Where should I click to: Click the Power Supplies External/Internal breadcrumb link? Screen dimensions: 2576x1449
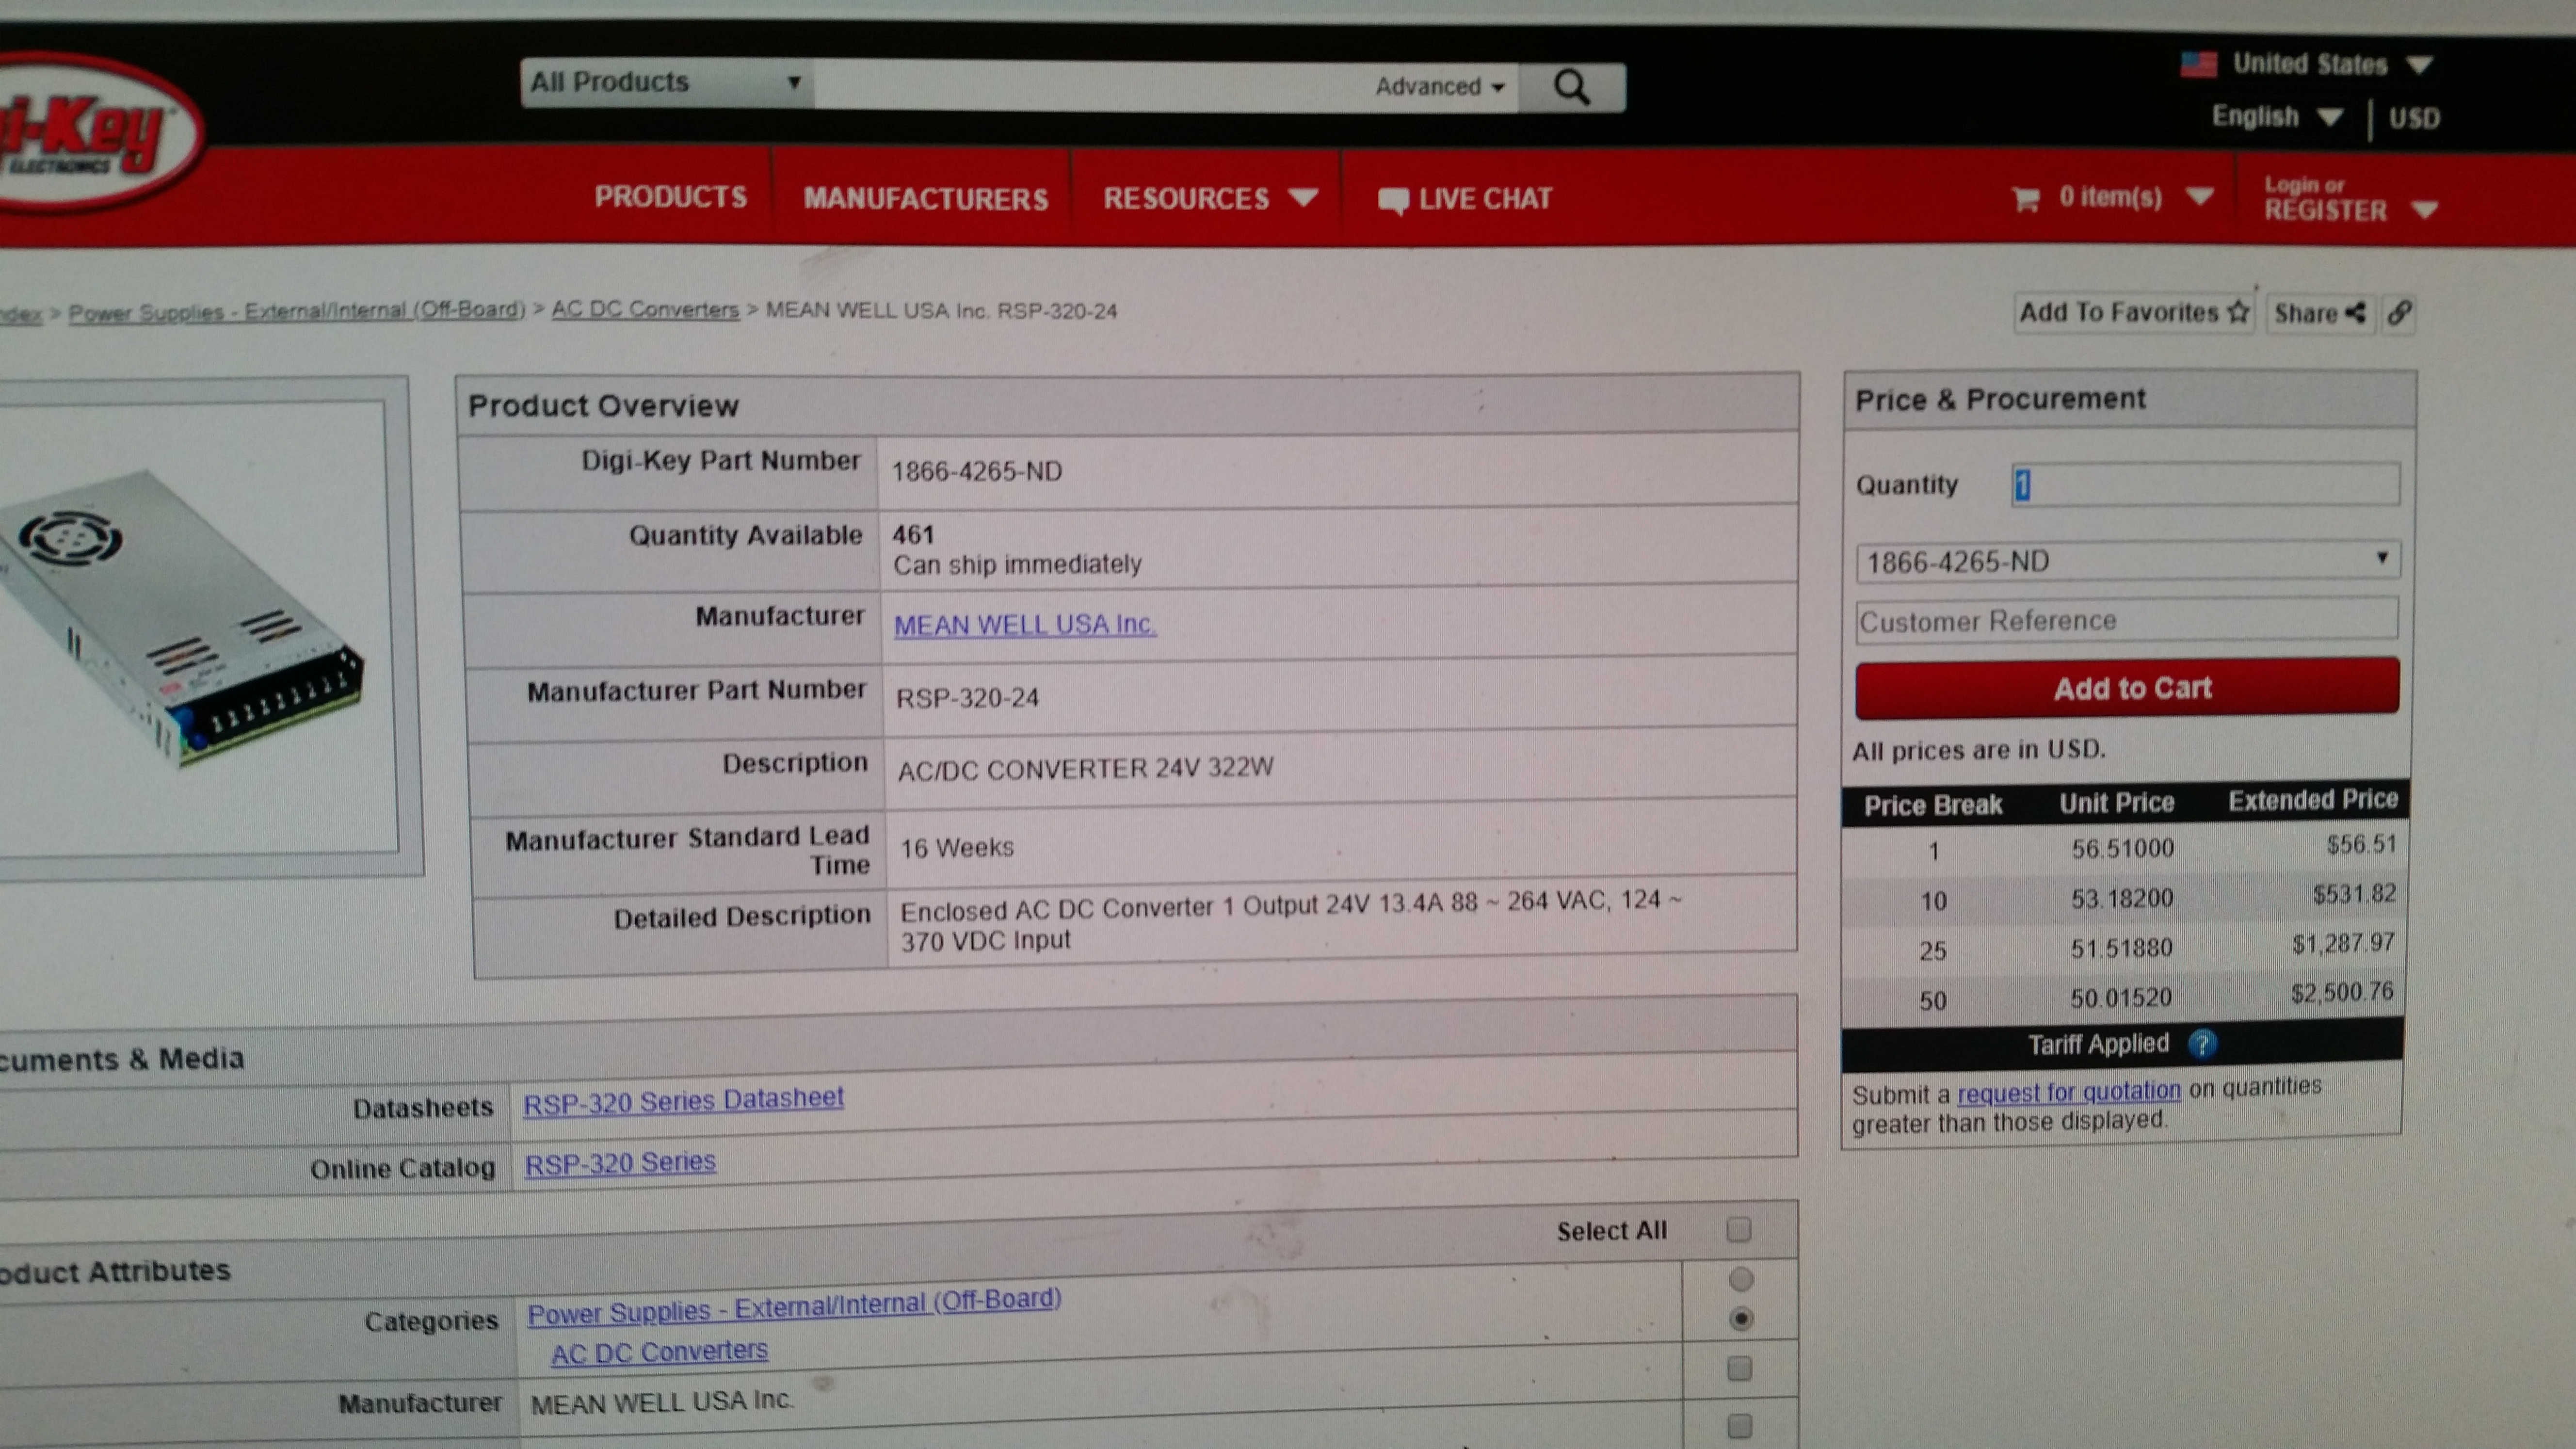[297, 311]
